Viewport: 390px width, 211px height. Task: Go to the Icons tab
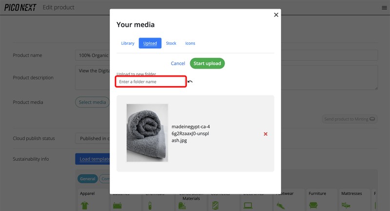pos(190,43)
